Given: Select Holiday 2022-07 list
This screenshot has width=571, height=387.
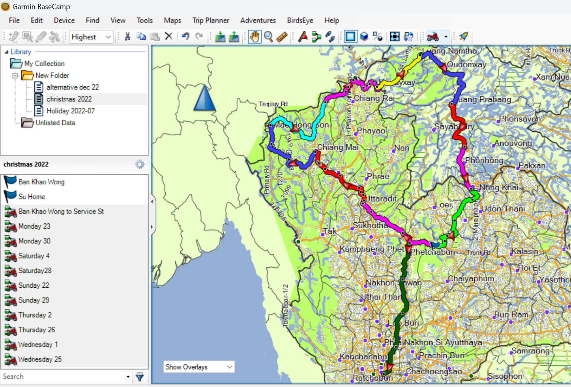Looking at the screenshot, I should click(x=71, y=111).
